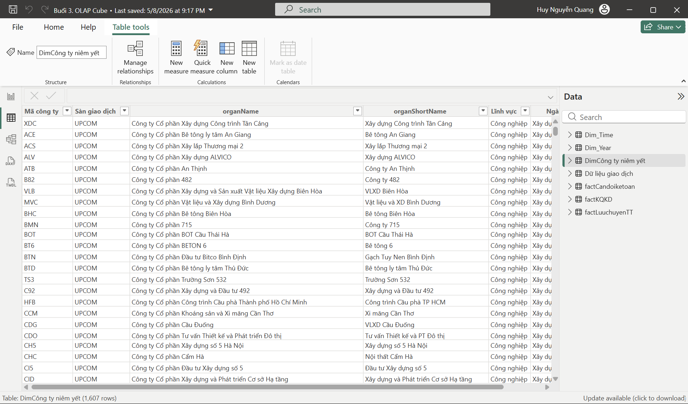
Task: Open filter dropdown for Lĩnh vực column
Action: point(525,111)
